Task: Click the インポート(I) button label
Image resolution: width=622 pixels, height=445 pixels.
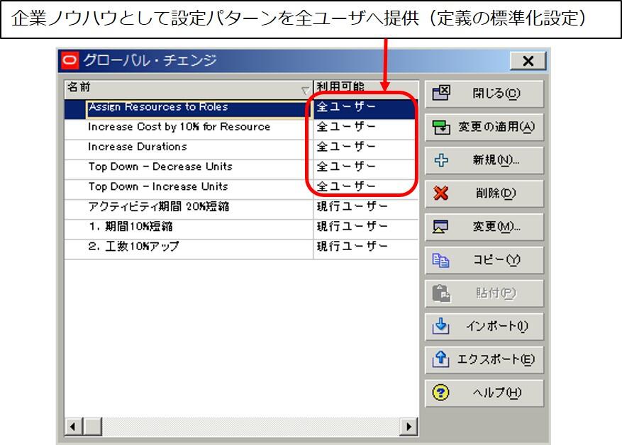Action: click(496, 326)
